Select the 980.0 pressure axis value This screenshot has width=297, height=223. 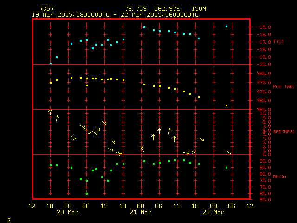[264, 74]
